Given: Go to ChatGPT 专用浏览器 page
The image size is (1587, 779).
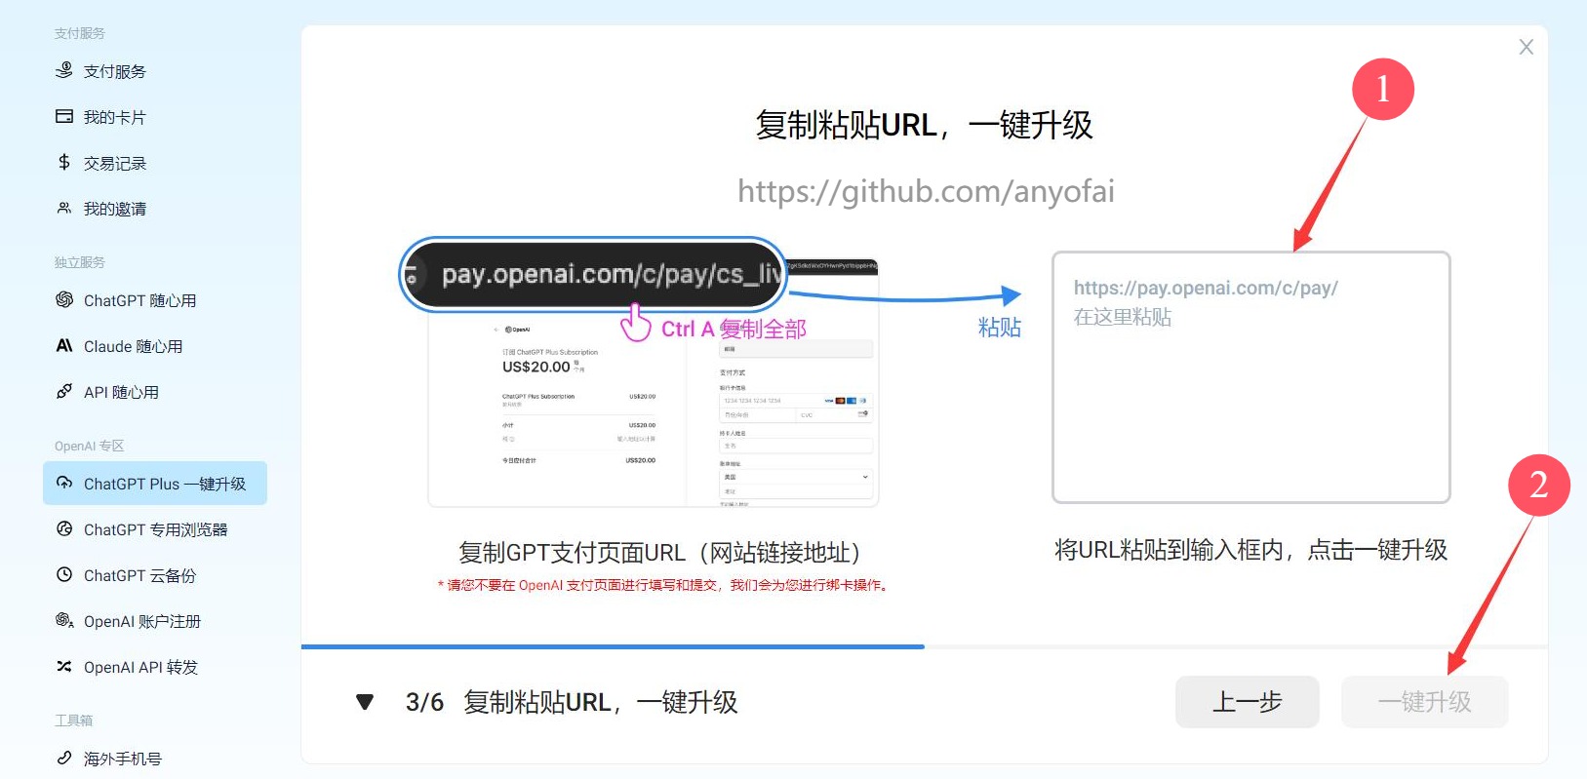Looking at the screenshot, I should (x=155, y=529).
